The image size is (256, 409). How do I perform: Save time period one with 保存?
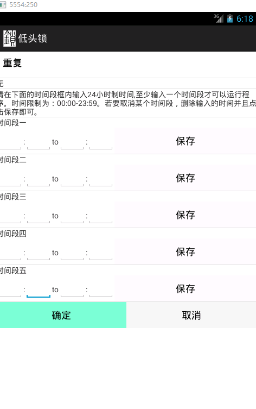coord(185,141)
